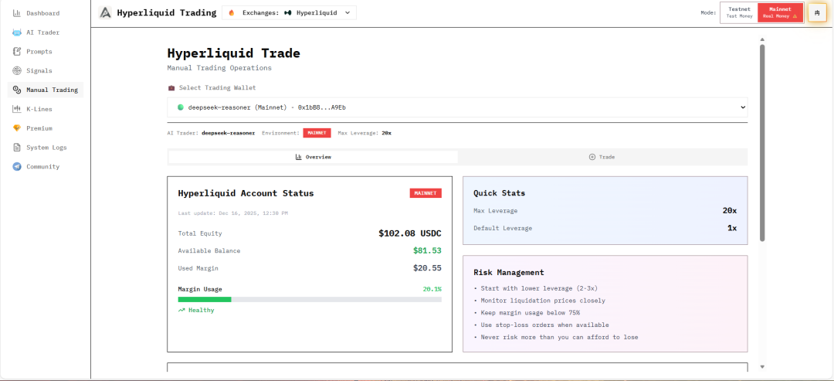Click the briefcase icon near Select Trading Wallet
The image size is (834, 381).
click(171, 88)
